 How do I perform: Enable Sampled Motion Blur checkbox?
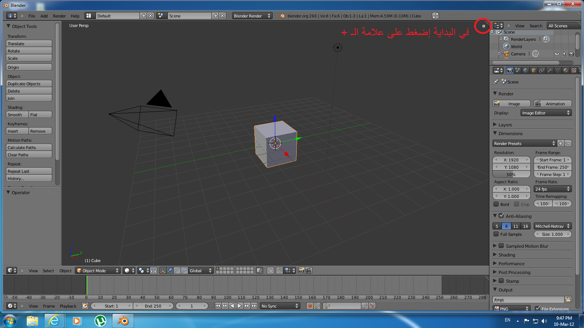[502, 246]
